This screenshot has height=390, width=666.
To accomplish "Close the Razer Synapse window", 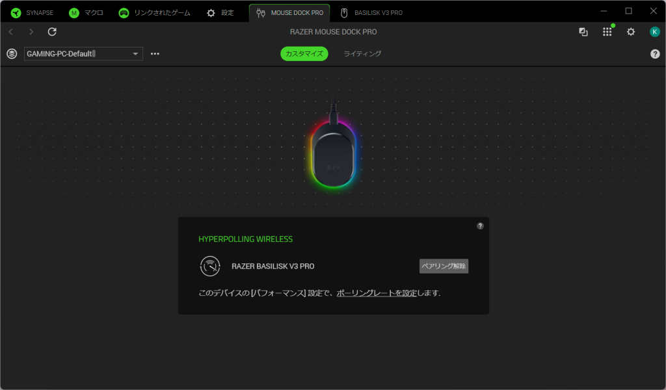I will click(x=653, y=11).
